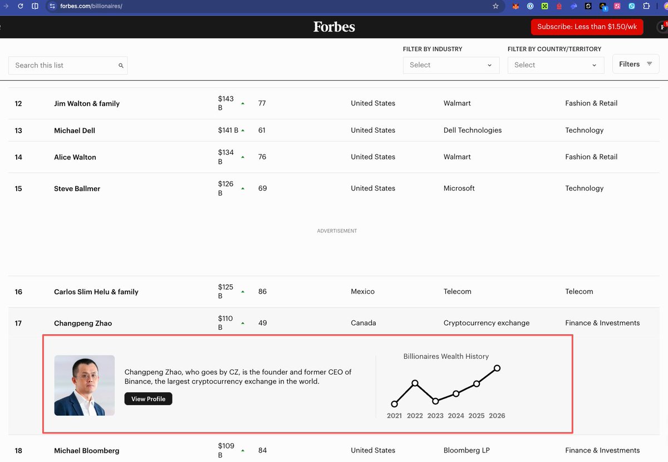Screen dimensions: 668x462
Task: Open the MetaMask fox extension
Action: [516, 6]
